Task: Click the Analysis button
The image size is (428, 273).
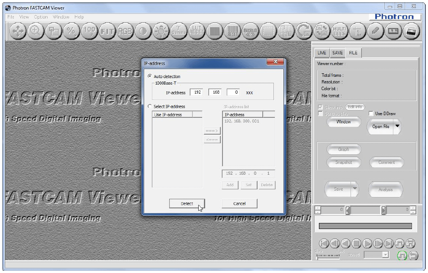Action: [386, 189]
